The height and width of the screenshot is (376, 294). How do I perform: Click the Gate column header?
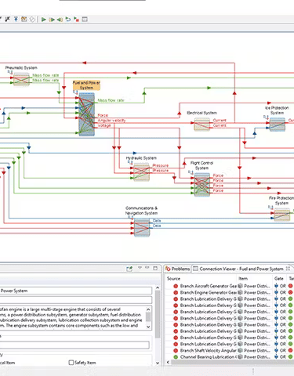point(279,278)
